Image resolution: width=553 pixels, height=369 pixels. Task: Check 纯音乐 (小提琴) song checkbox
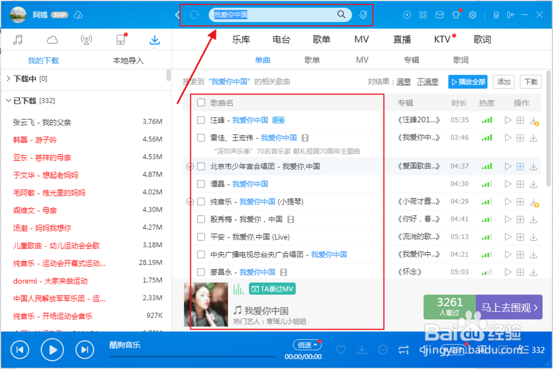[201, 201]
